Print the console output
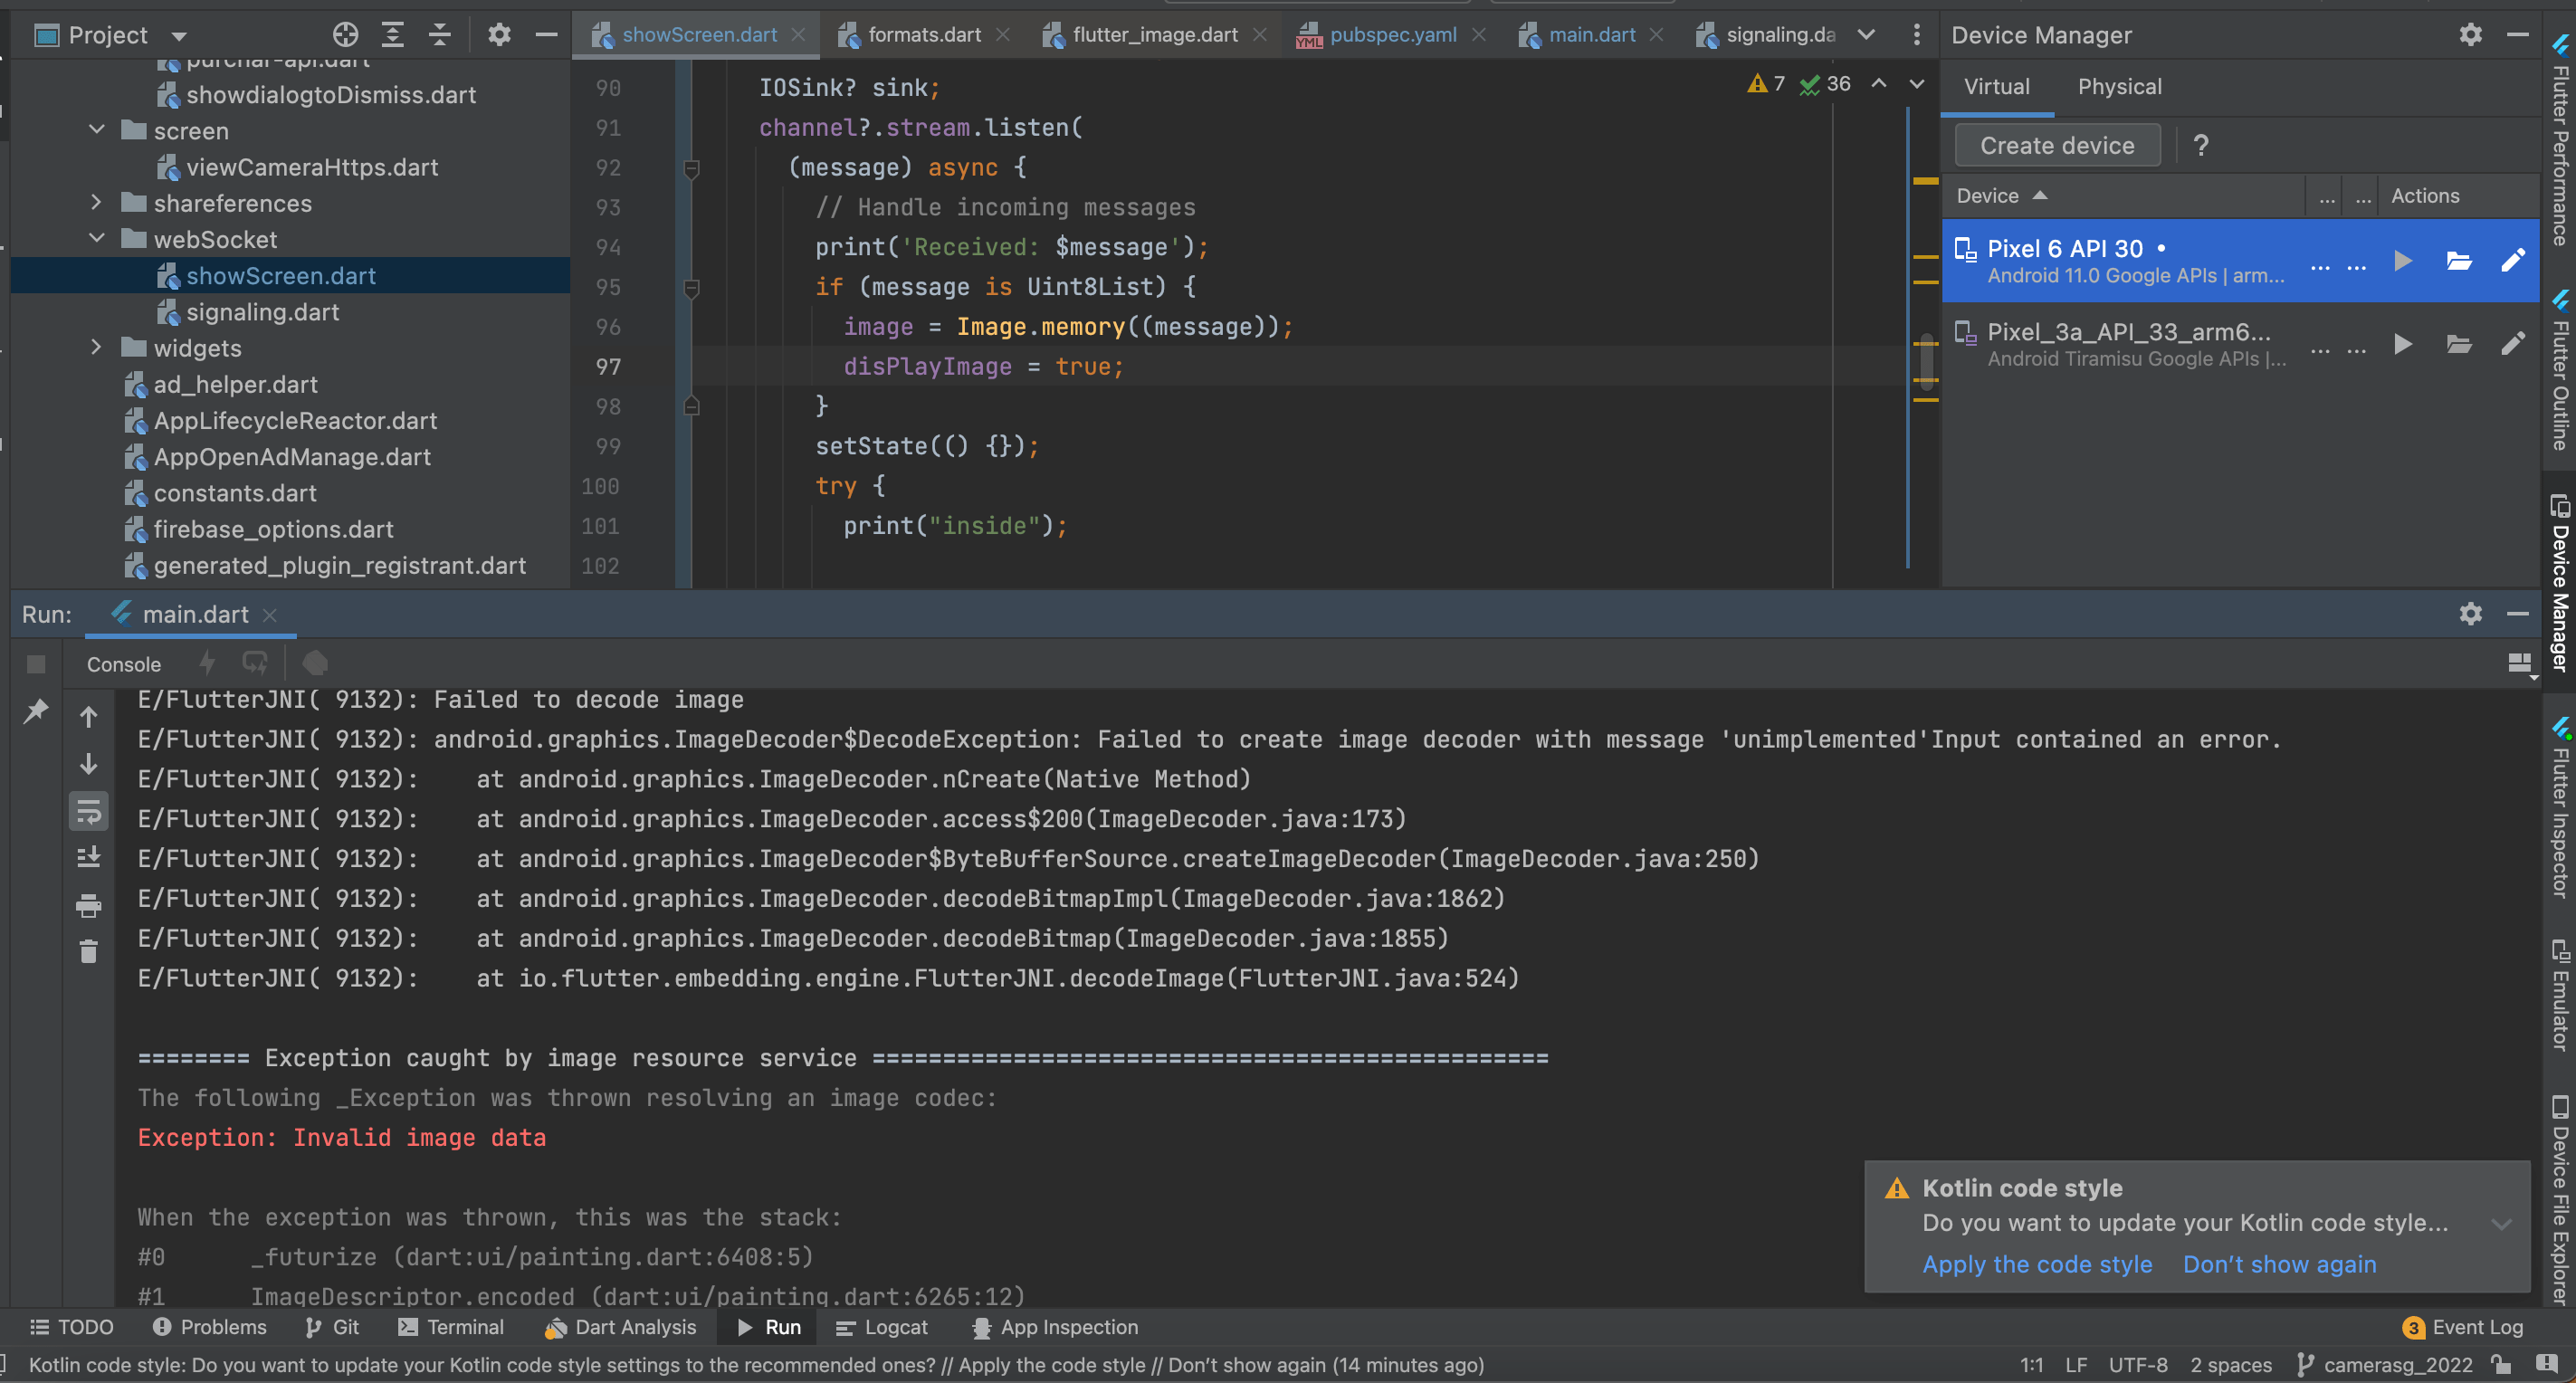The width and height of the screenshot is (2576, 1383). click(88, 906)
